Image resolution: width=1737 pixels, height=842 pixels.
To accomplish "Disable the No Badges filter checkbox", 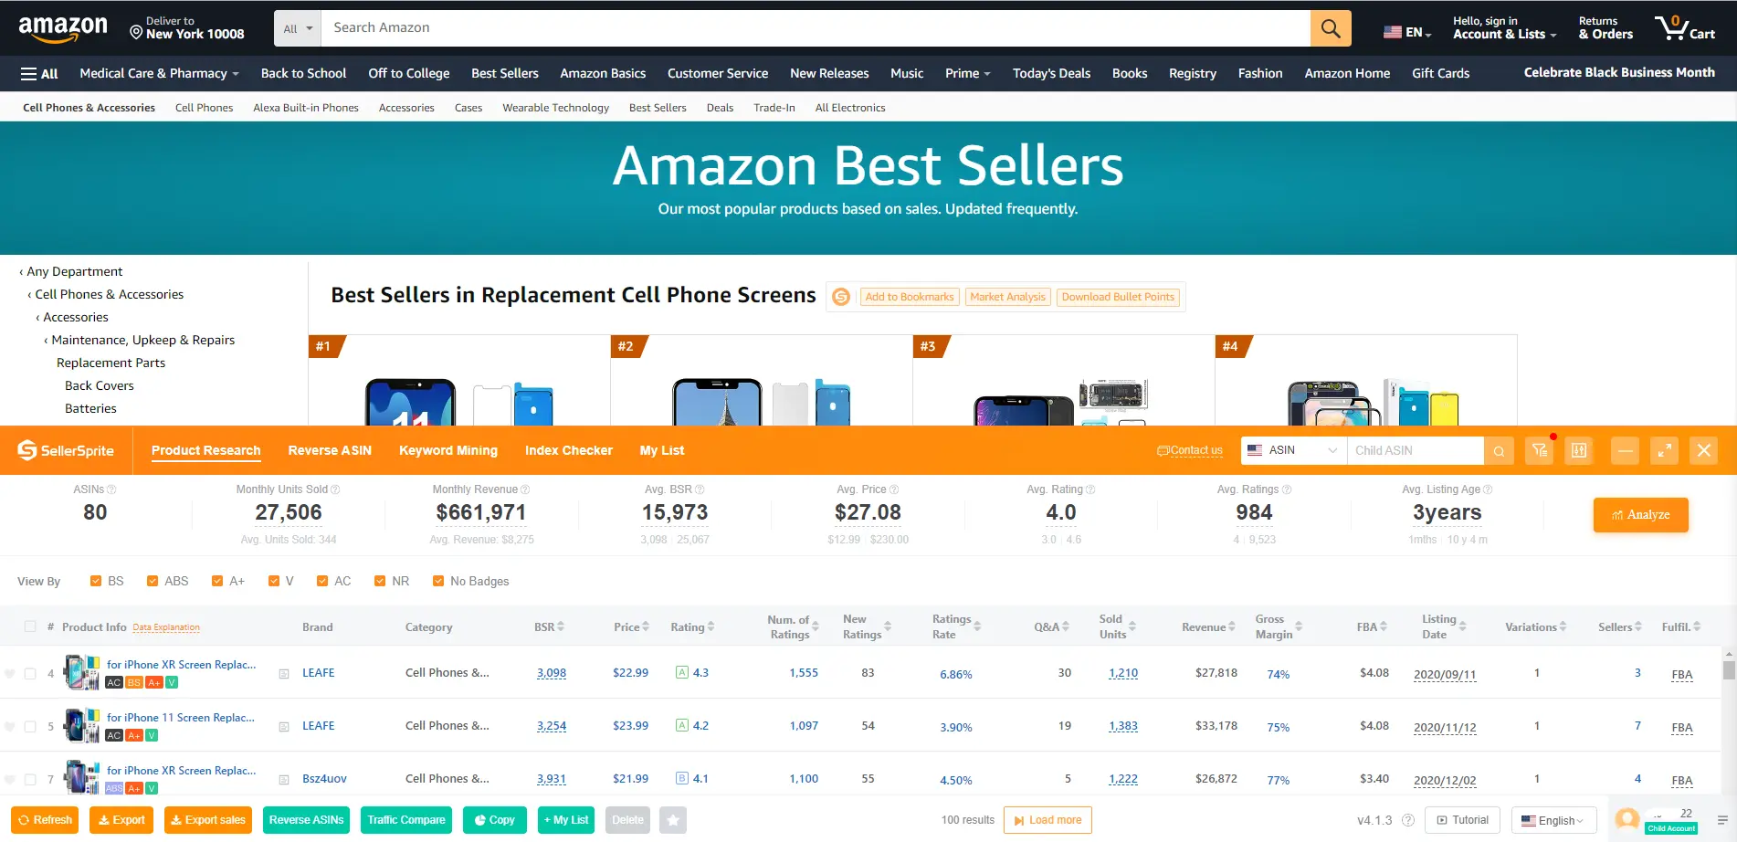I will 437,581.
